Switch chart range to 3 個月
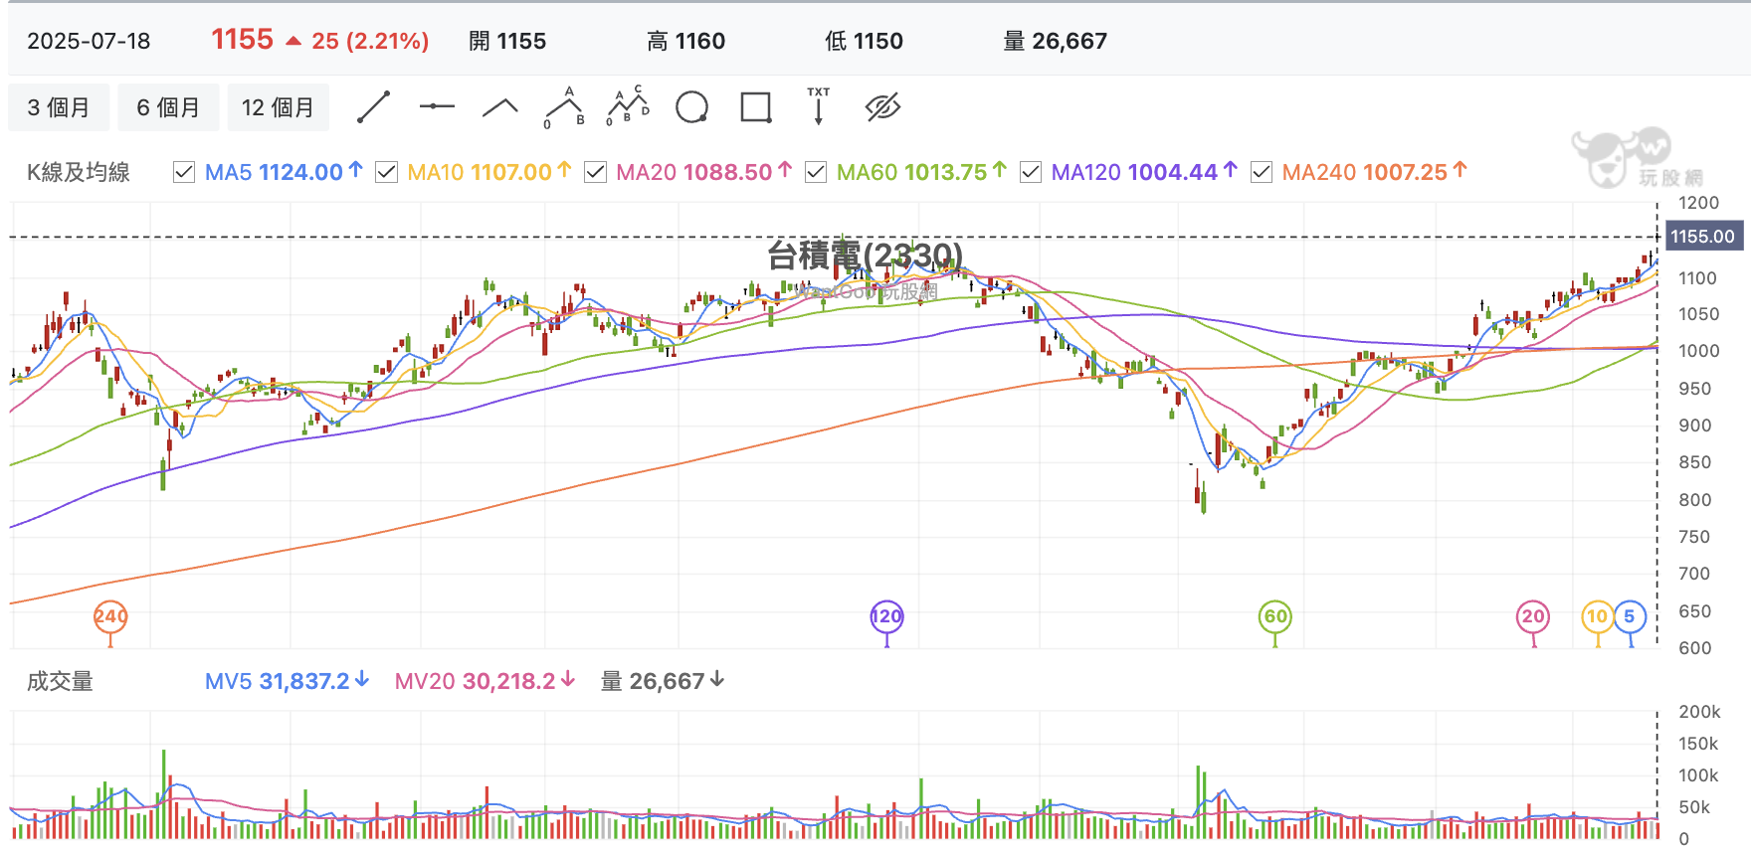The image size is (1751, 855). tap(59, 107)
